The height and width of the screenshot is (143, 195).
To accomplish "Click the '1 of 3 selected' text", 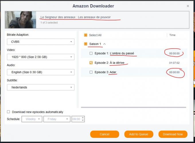I will pyautogui.click(x=49, y=23).
